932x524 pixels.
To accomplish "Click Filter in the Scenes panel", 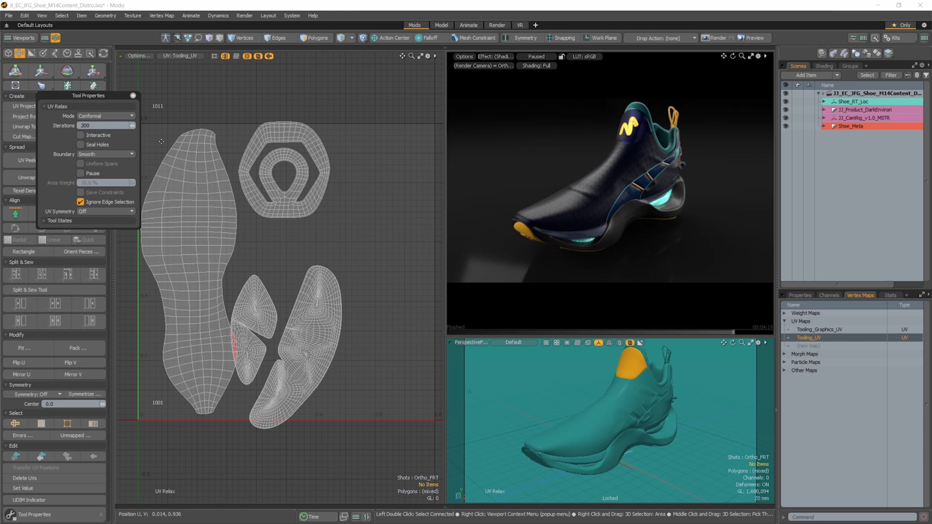I will (x=891, y=75).
